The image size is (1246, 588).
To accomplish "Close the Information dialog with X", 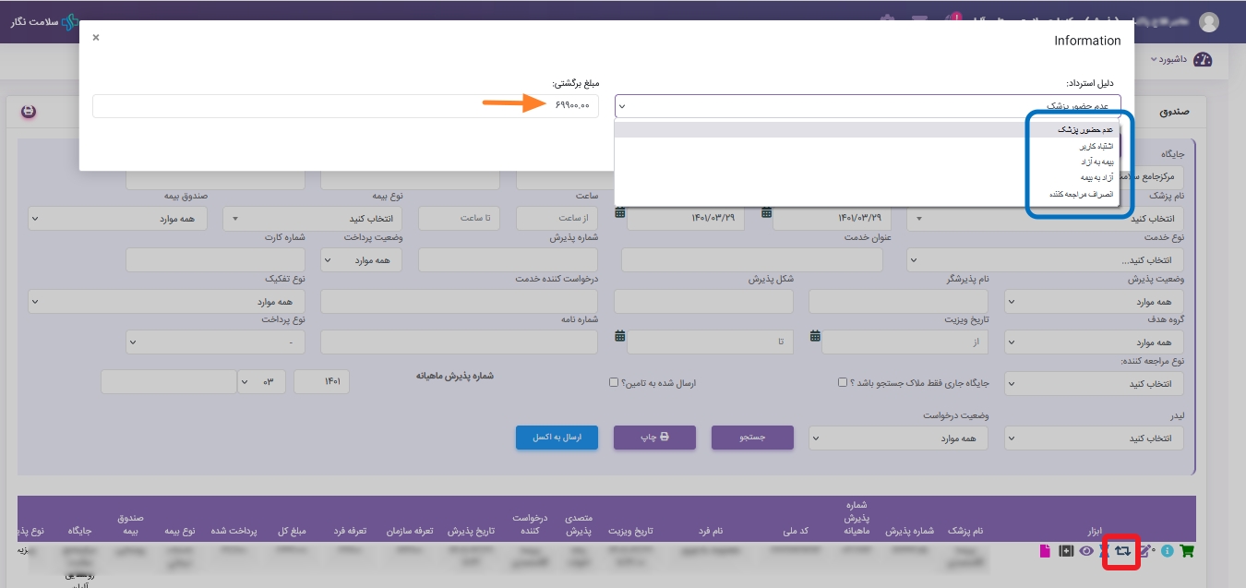I will [96, 38].
